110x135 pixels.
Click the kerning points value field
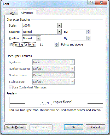47,44
